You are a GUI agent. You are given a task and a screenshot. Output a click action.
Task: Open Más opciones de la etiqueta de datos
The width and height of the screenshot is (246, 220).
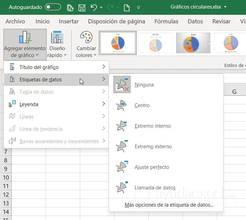pyautogui.click(x=169, y=205)
